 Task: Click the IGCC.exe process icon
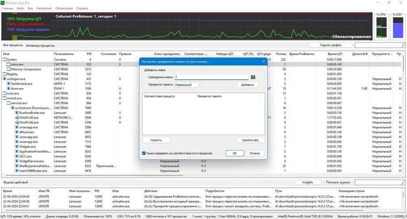pyautogui.click(x=17, y=156)
